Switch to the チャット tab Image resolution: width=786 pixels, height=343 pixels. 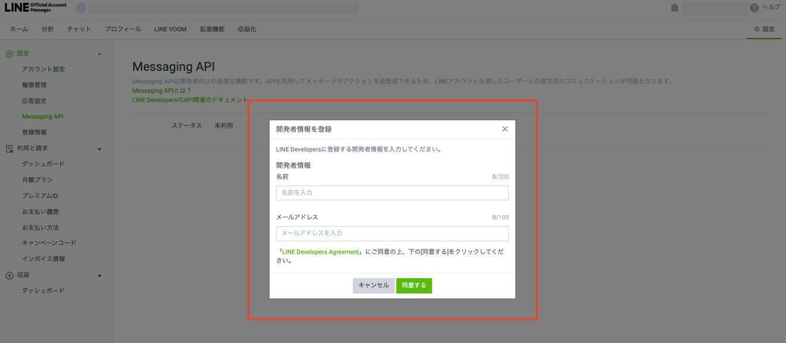click(79, 29)
